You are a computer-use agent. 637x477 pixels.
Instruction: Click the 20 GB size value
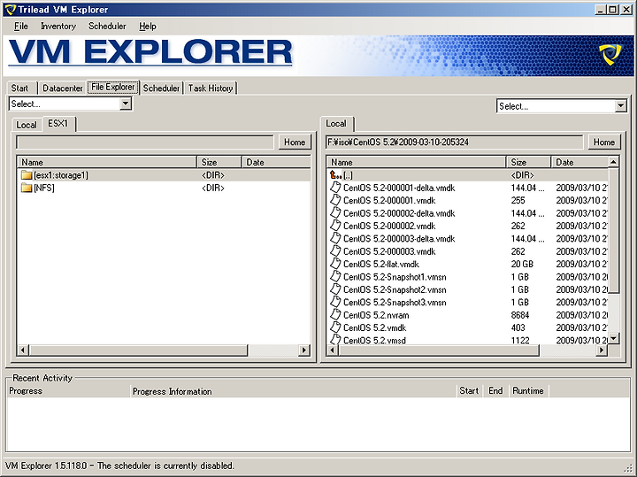pyautogui.click(x=522, y=264)
